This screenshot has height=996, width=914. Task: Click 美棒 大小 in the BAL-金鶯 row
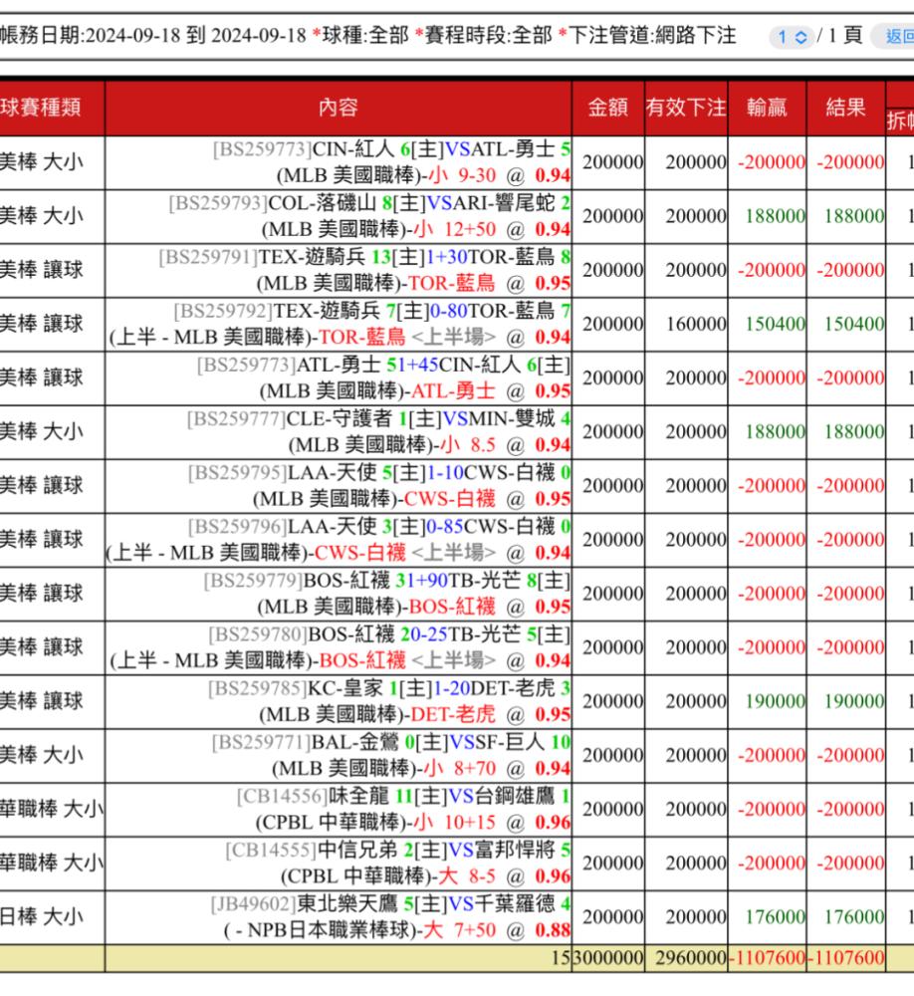42,755
